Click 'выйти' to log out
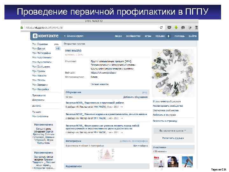The width and height of the screenshot is (229, 172). 192,36
